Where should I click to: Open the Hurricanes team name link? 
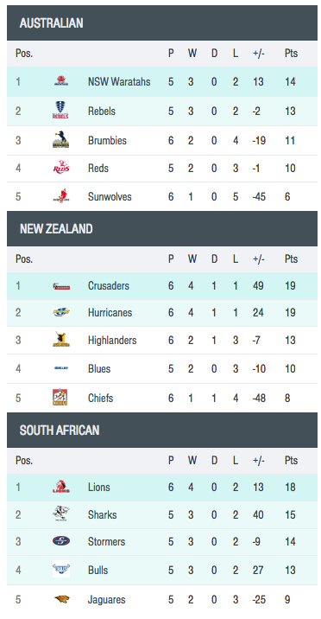coord(110,313)
